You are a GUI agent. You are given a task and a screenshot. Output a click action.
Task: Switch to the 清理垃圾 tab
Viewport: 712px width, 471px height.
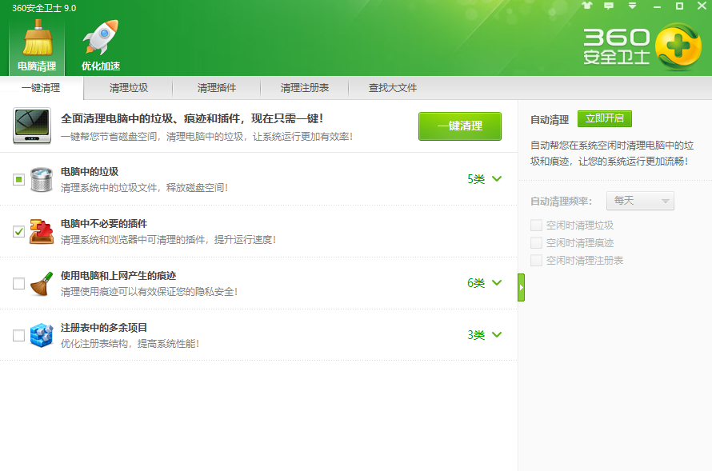tap(129, 88)
